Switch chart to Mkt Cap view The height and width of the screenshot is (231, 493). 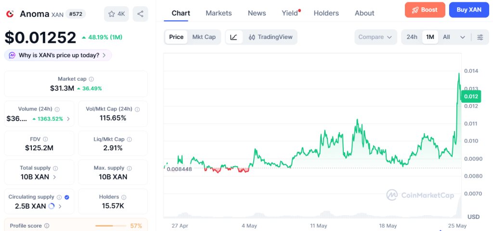(204, 37)
